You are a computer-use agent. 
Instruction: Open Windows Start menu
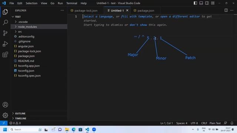[x=5, y=130]
